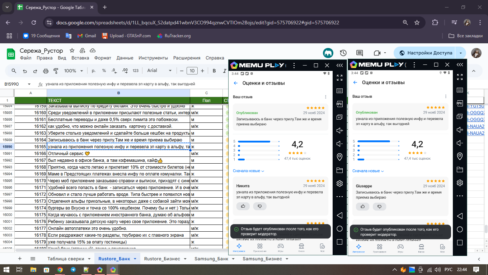Dislike Giuseppe's review with thumbs down
488x275 pixels.
379,206
